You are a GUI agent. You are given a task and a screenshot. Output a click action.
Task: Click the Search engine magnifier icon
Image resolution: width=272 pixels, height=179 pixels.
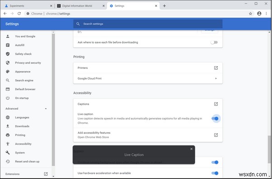(x=8, y=80)
